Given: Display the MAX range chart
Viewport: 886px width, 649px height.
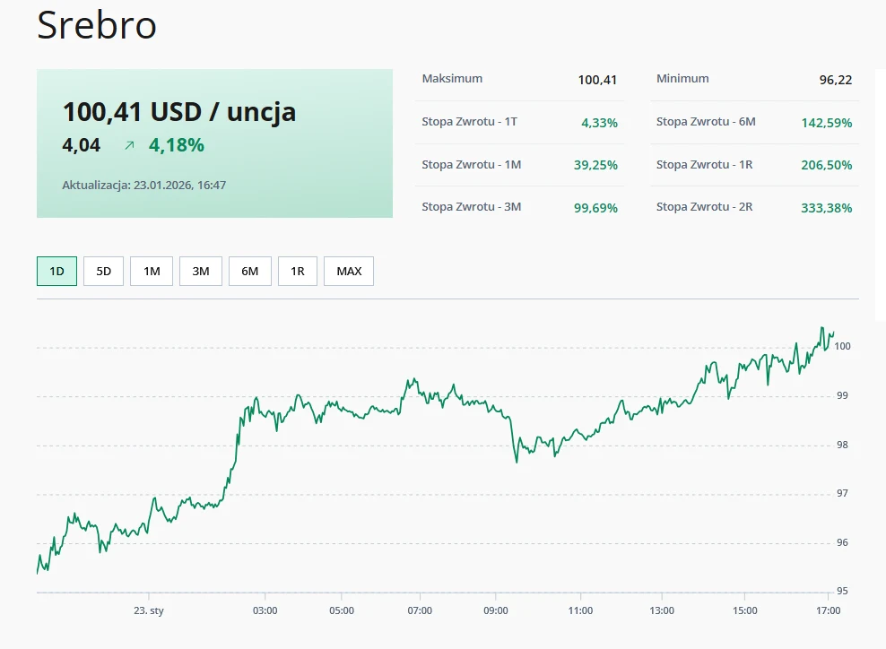Looking at the screenshot, I should [x=349, y=271].
